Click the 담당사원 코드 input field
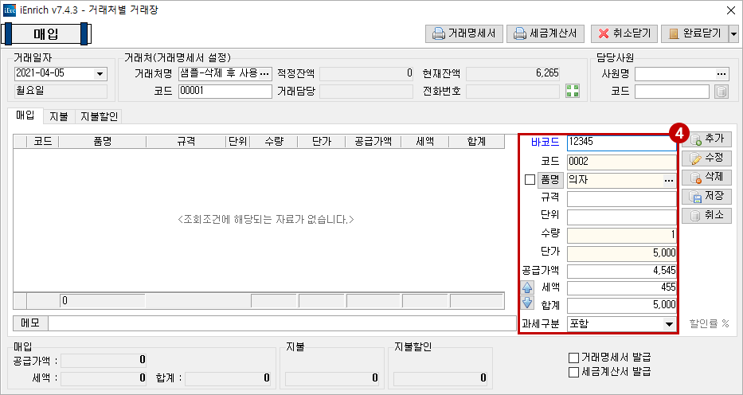The image size is (743, 395). point(672,91)
